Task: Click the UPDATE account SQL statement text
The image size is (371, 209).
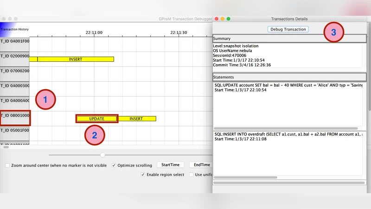Action: 288,86
